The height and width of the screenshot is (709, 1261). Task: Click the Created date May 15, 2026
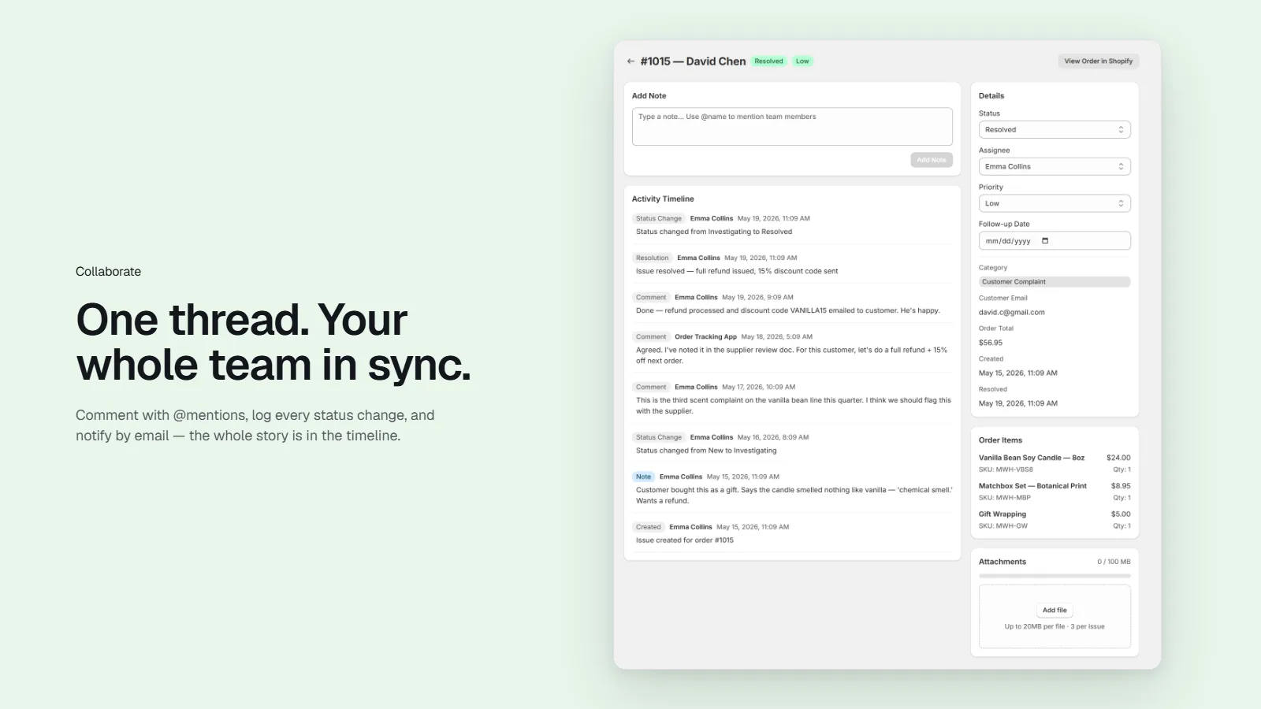tap(1018, 373)
